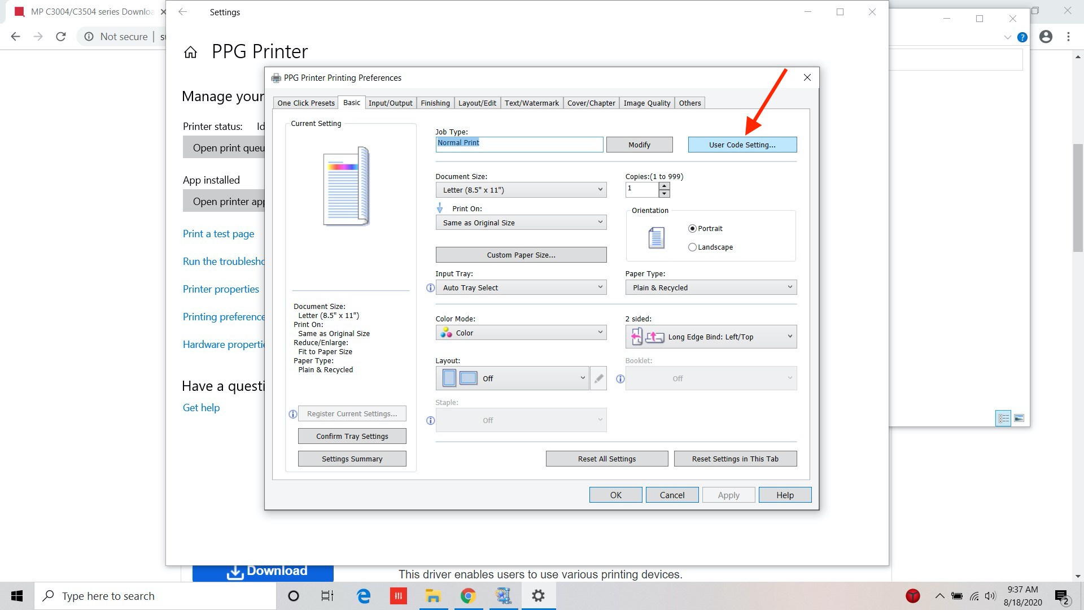Open Microsoft Edge from taskbar
The height and width of the screenshot is (610, 1084).
point(364,596)
